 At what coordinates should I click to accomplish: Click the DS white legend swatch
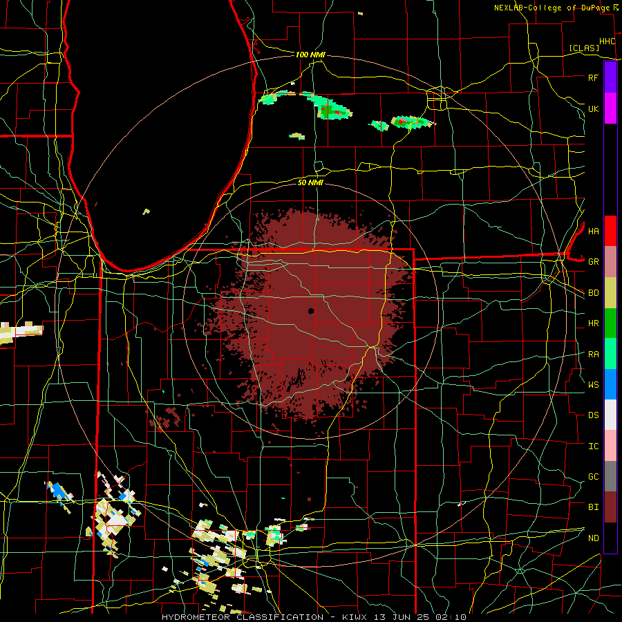[x=610, y=415]
